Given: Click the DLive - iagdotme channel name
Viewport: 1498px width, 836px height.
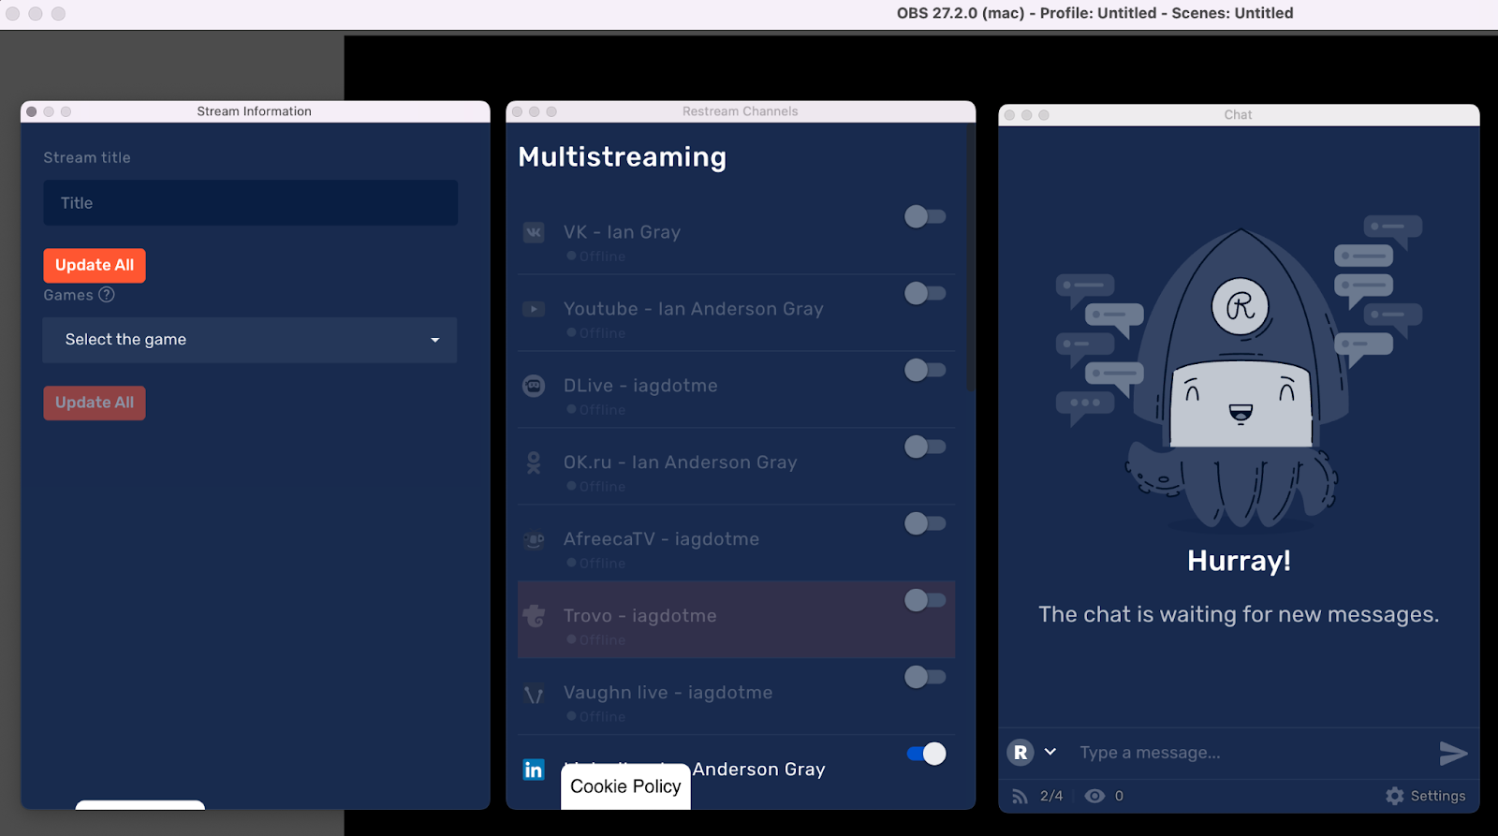Looking at the screenshot, I should pyautogui.click(x=640, y=386).
